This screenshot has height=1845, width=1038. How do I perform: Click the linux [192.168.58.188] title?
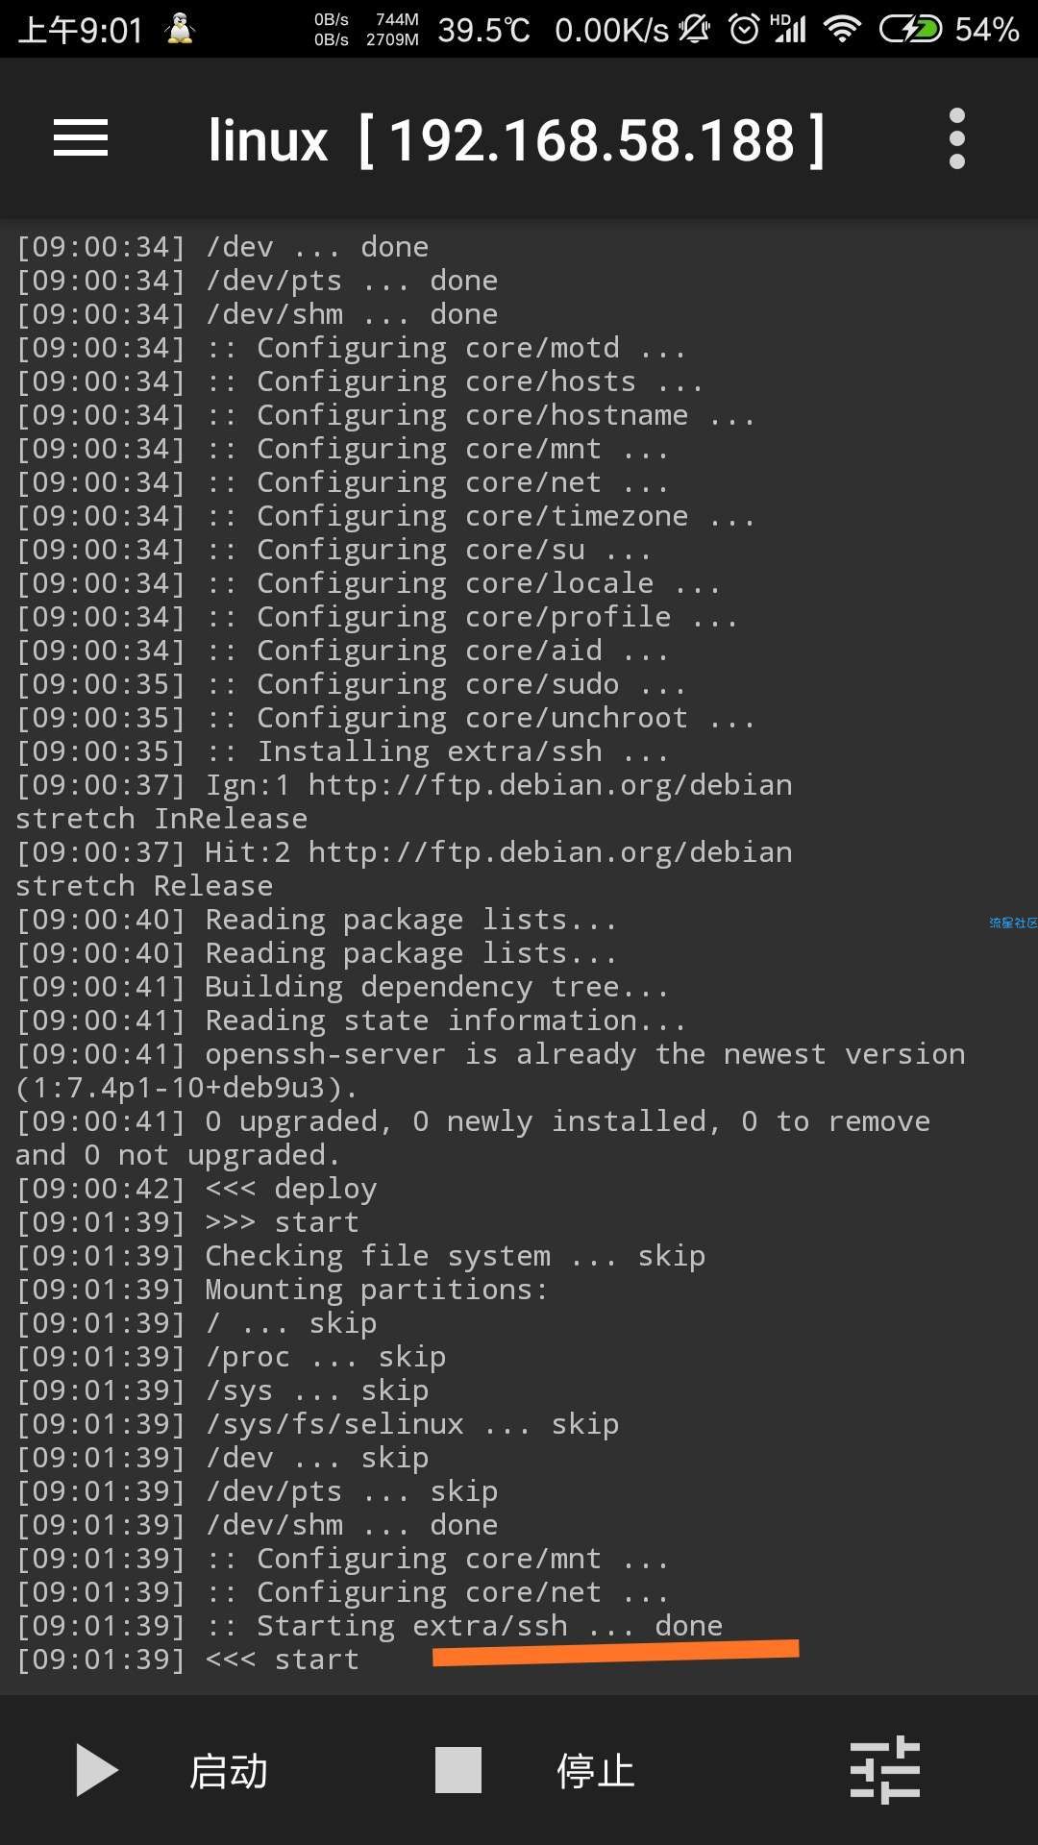(x=517, y=140)
